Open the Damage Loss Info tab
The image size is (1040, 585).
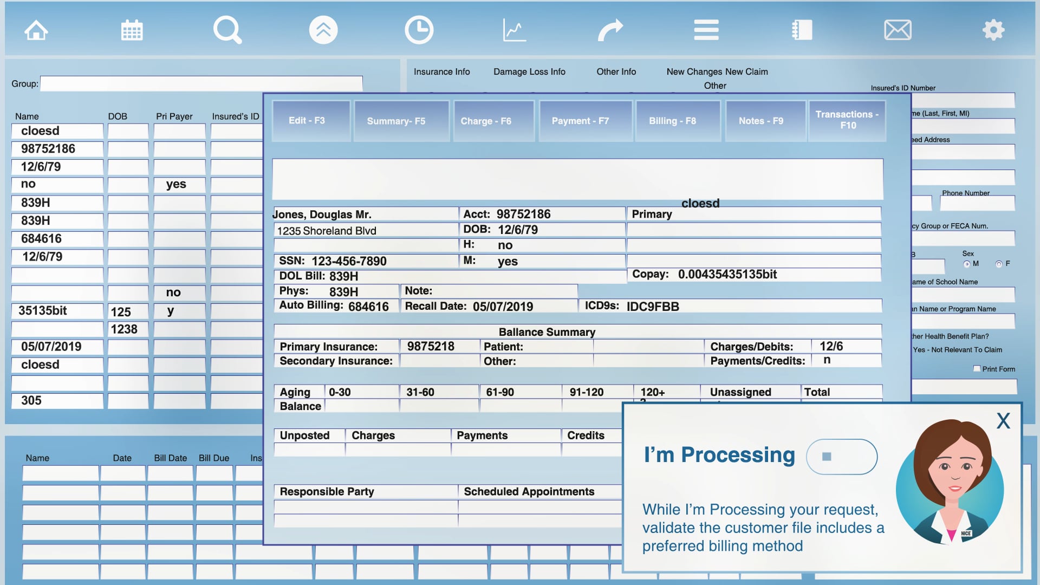tap(529, 71)
